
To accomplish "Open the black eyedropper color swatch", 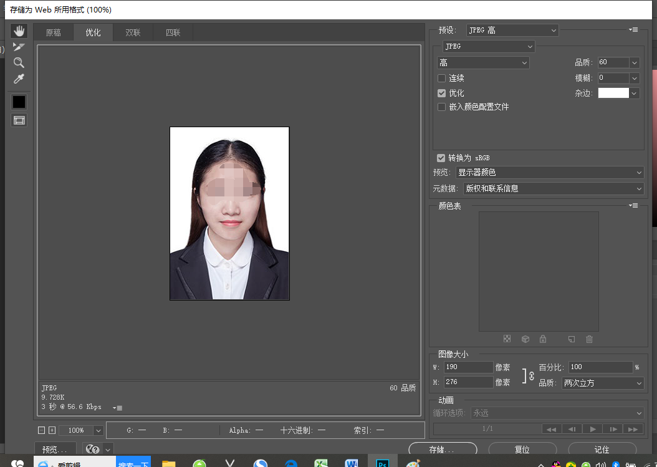I will [19, 102].
